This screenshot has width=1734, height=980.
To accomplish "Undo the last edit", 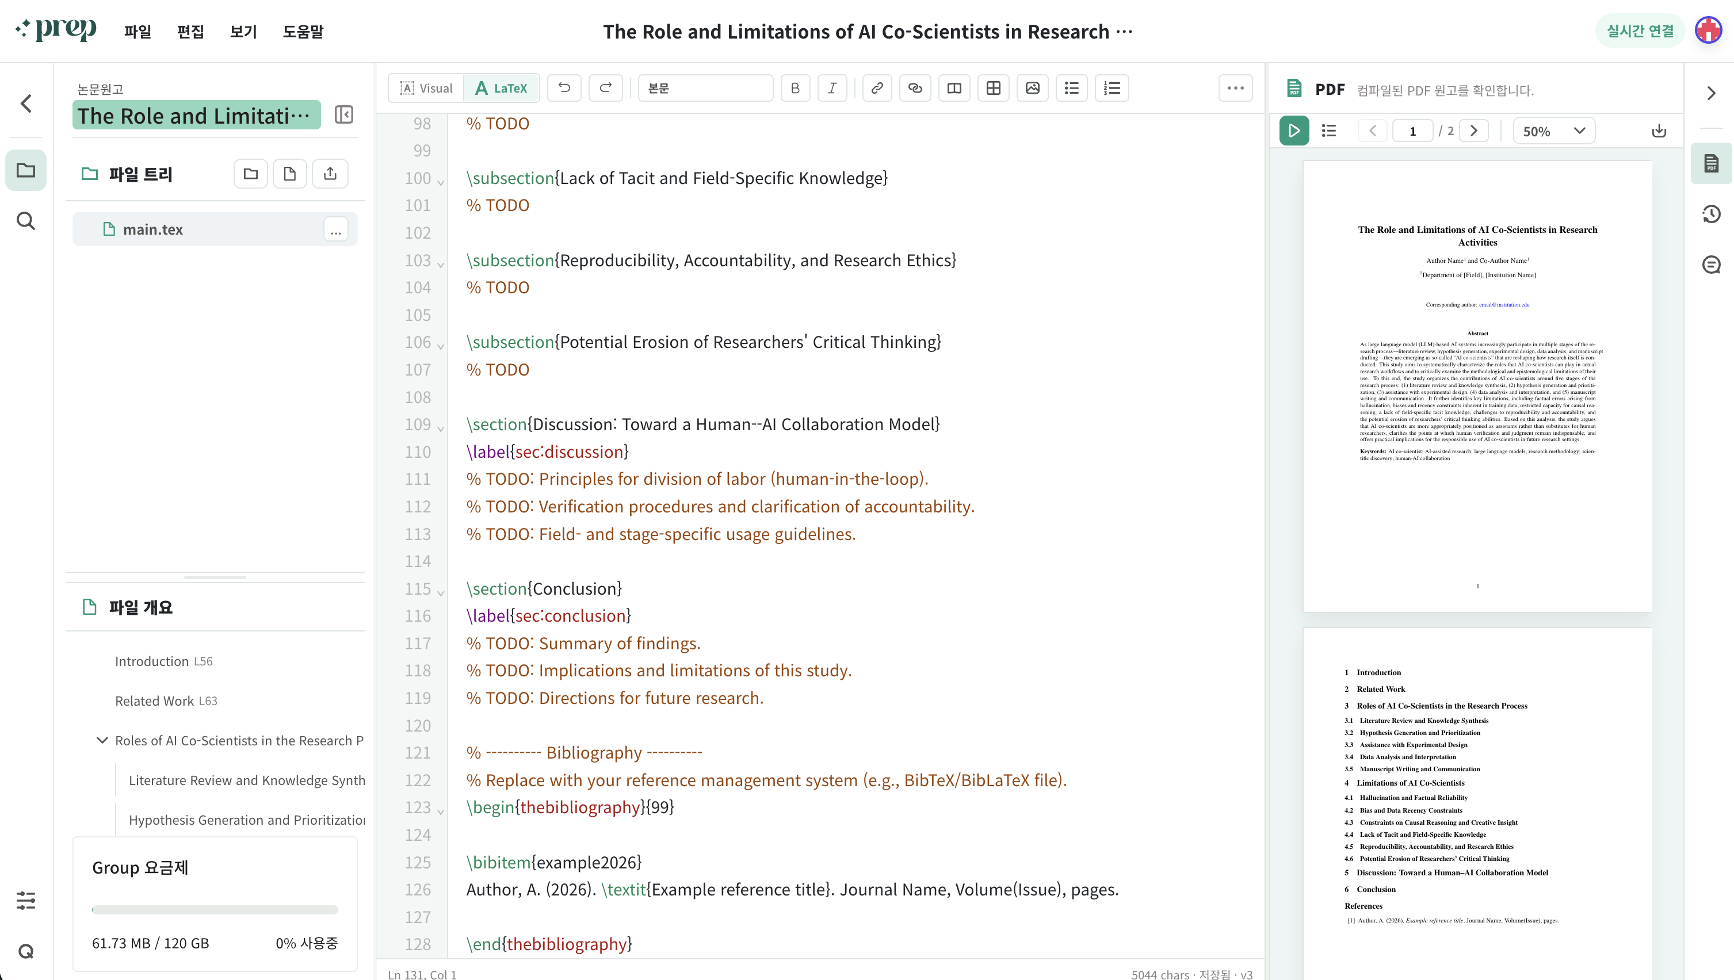I will coord(564,88).
